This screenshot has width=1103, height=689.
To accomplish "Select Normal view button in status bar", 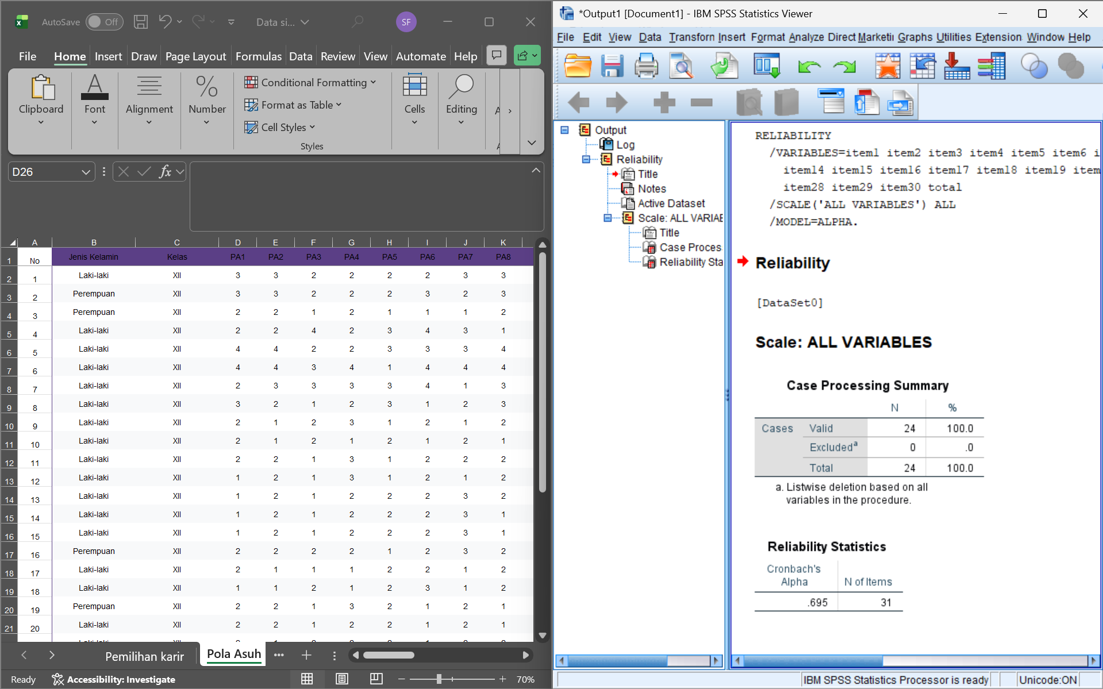I will (307, 679).
